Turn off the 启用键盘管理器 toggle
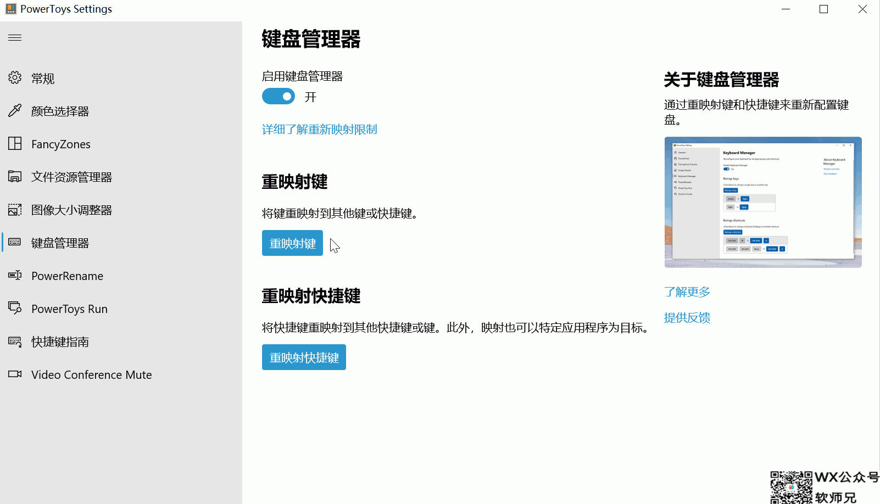 click(x=279, y=97)
